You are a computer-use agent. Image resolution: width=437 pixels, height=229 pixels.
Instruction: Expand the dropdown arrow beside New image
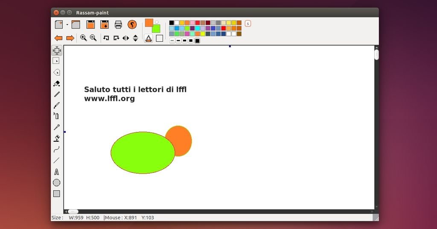click(67, 25)
